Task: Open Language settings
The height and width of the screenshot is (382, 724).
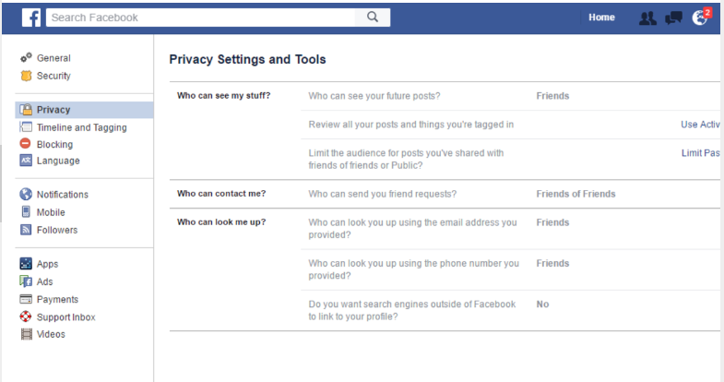Action: [58, 161]
